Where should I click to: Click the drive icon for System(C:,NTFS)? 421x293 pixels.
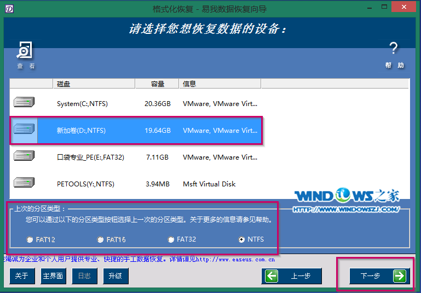pos(24,102)
